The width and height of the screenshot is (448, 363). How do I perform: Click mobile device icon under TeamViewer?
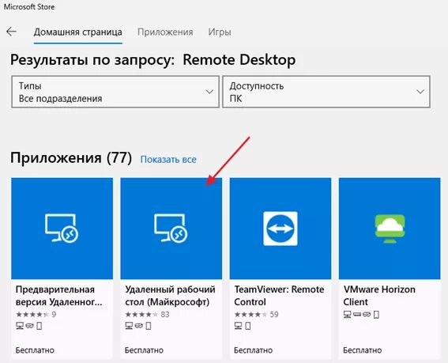[x=248, y=326]
